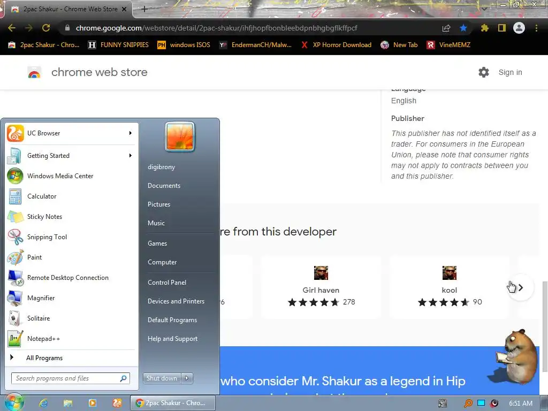Viewport: 548px width, 411px height.
Task: Expand UC Browser jump list arrow
Action: coord(131,133)
